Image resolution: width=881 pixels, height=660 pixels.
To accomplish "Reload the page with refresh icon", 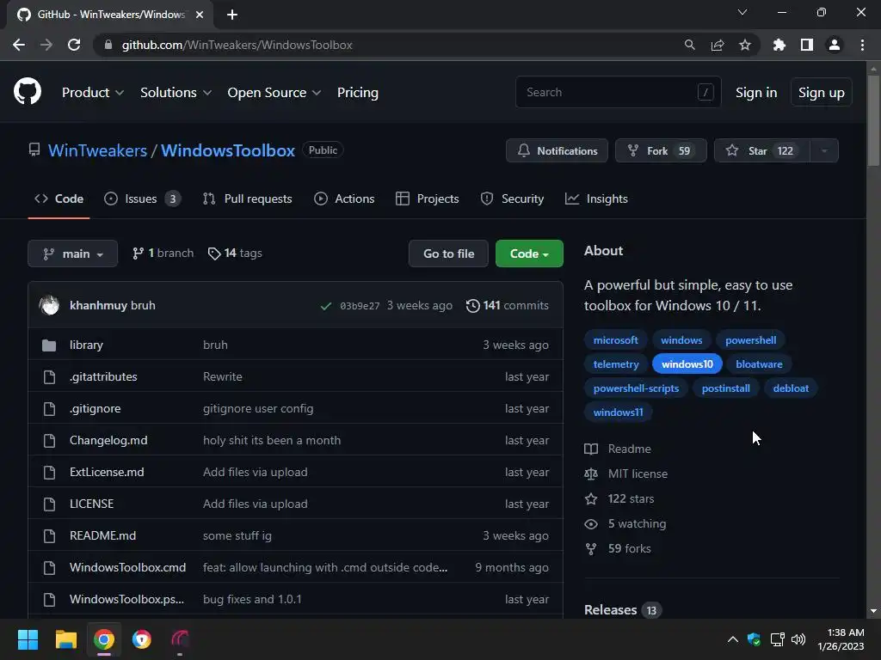I will [74, 45].
